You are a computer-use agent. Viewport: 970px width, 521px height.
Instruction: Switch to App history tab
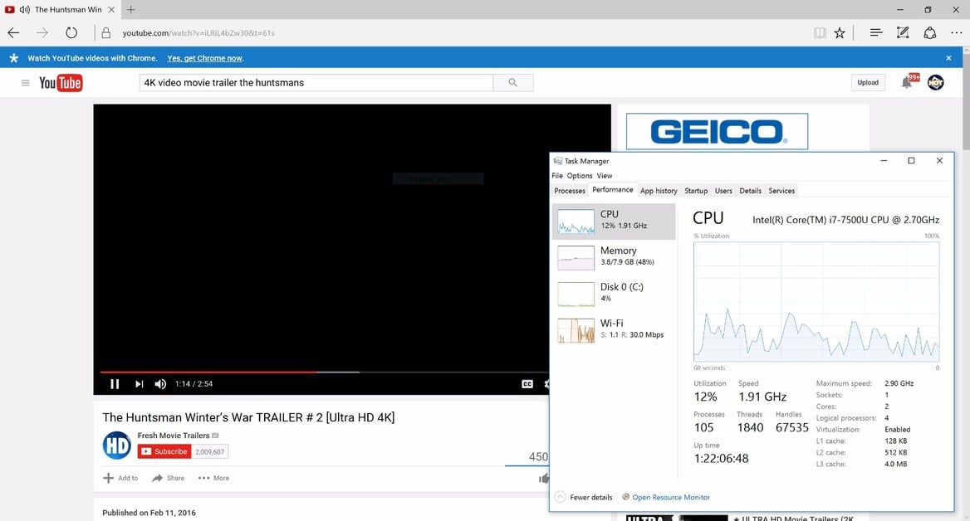click(x=659, y=190)
